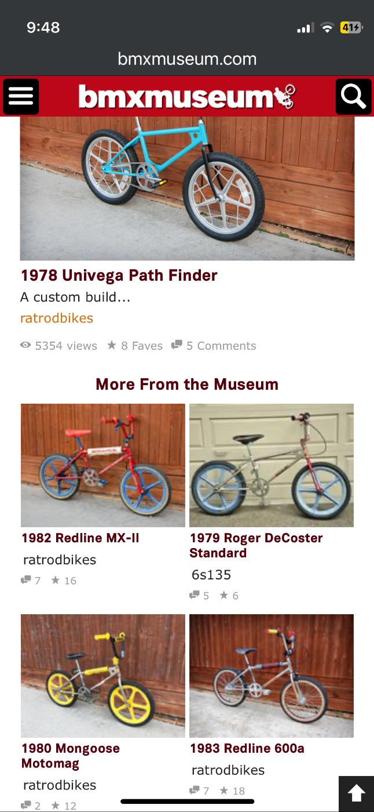
Task: Tap the yellow-wheeled Mongoose Motomag photo
Action: tap(102, 676)
